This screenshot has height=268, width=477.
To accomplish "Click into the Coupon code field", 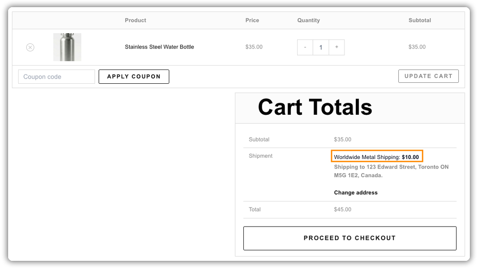I will [57, 77].
